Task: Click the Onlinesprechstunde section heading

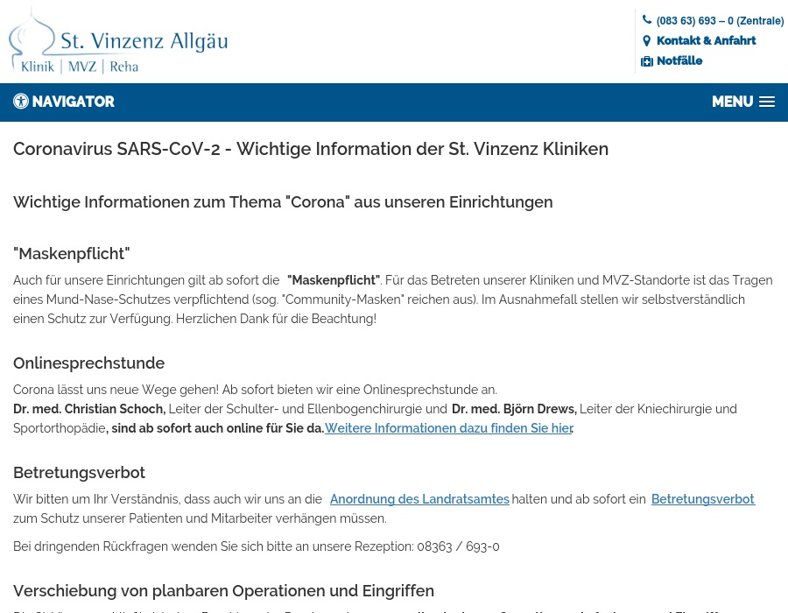Action: pyautogui.click(x=88, y=363)
